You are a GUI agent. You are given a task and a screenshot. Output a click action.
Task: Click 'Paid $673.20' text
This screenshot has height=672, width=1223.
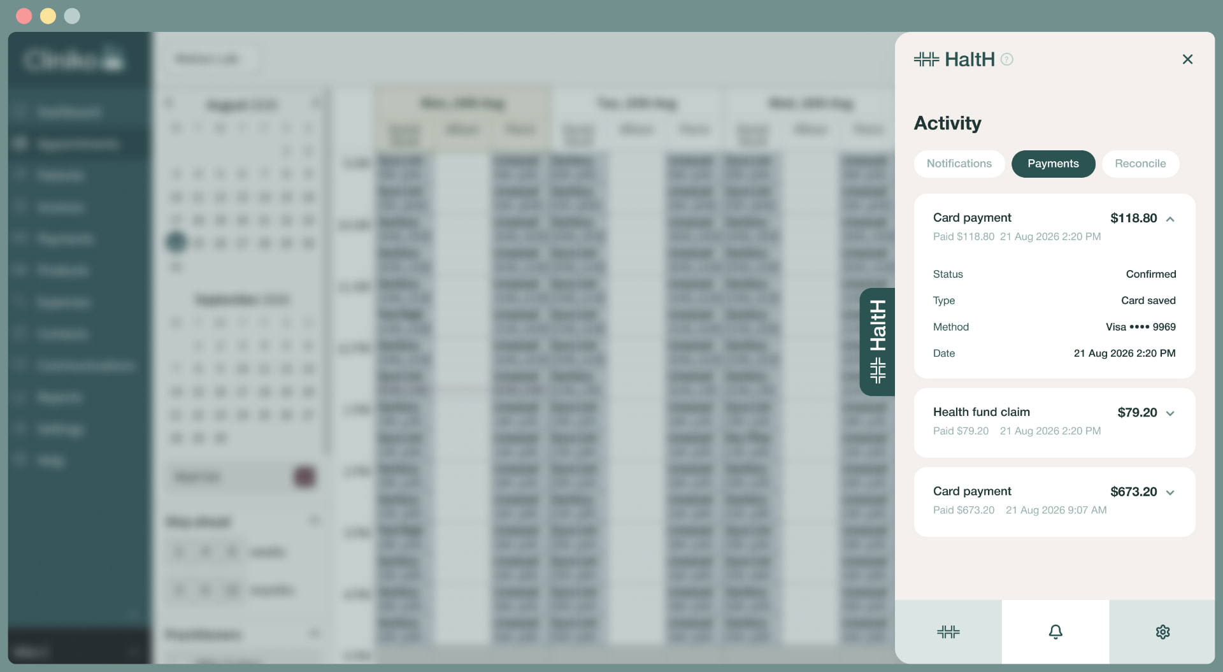(964, 510)
